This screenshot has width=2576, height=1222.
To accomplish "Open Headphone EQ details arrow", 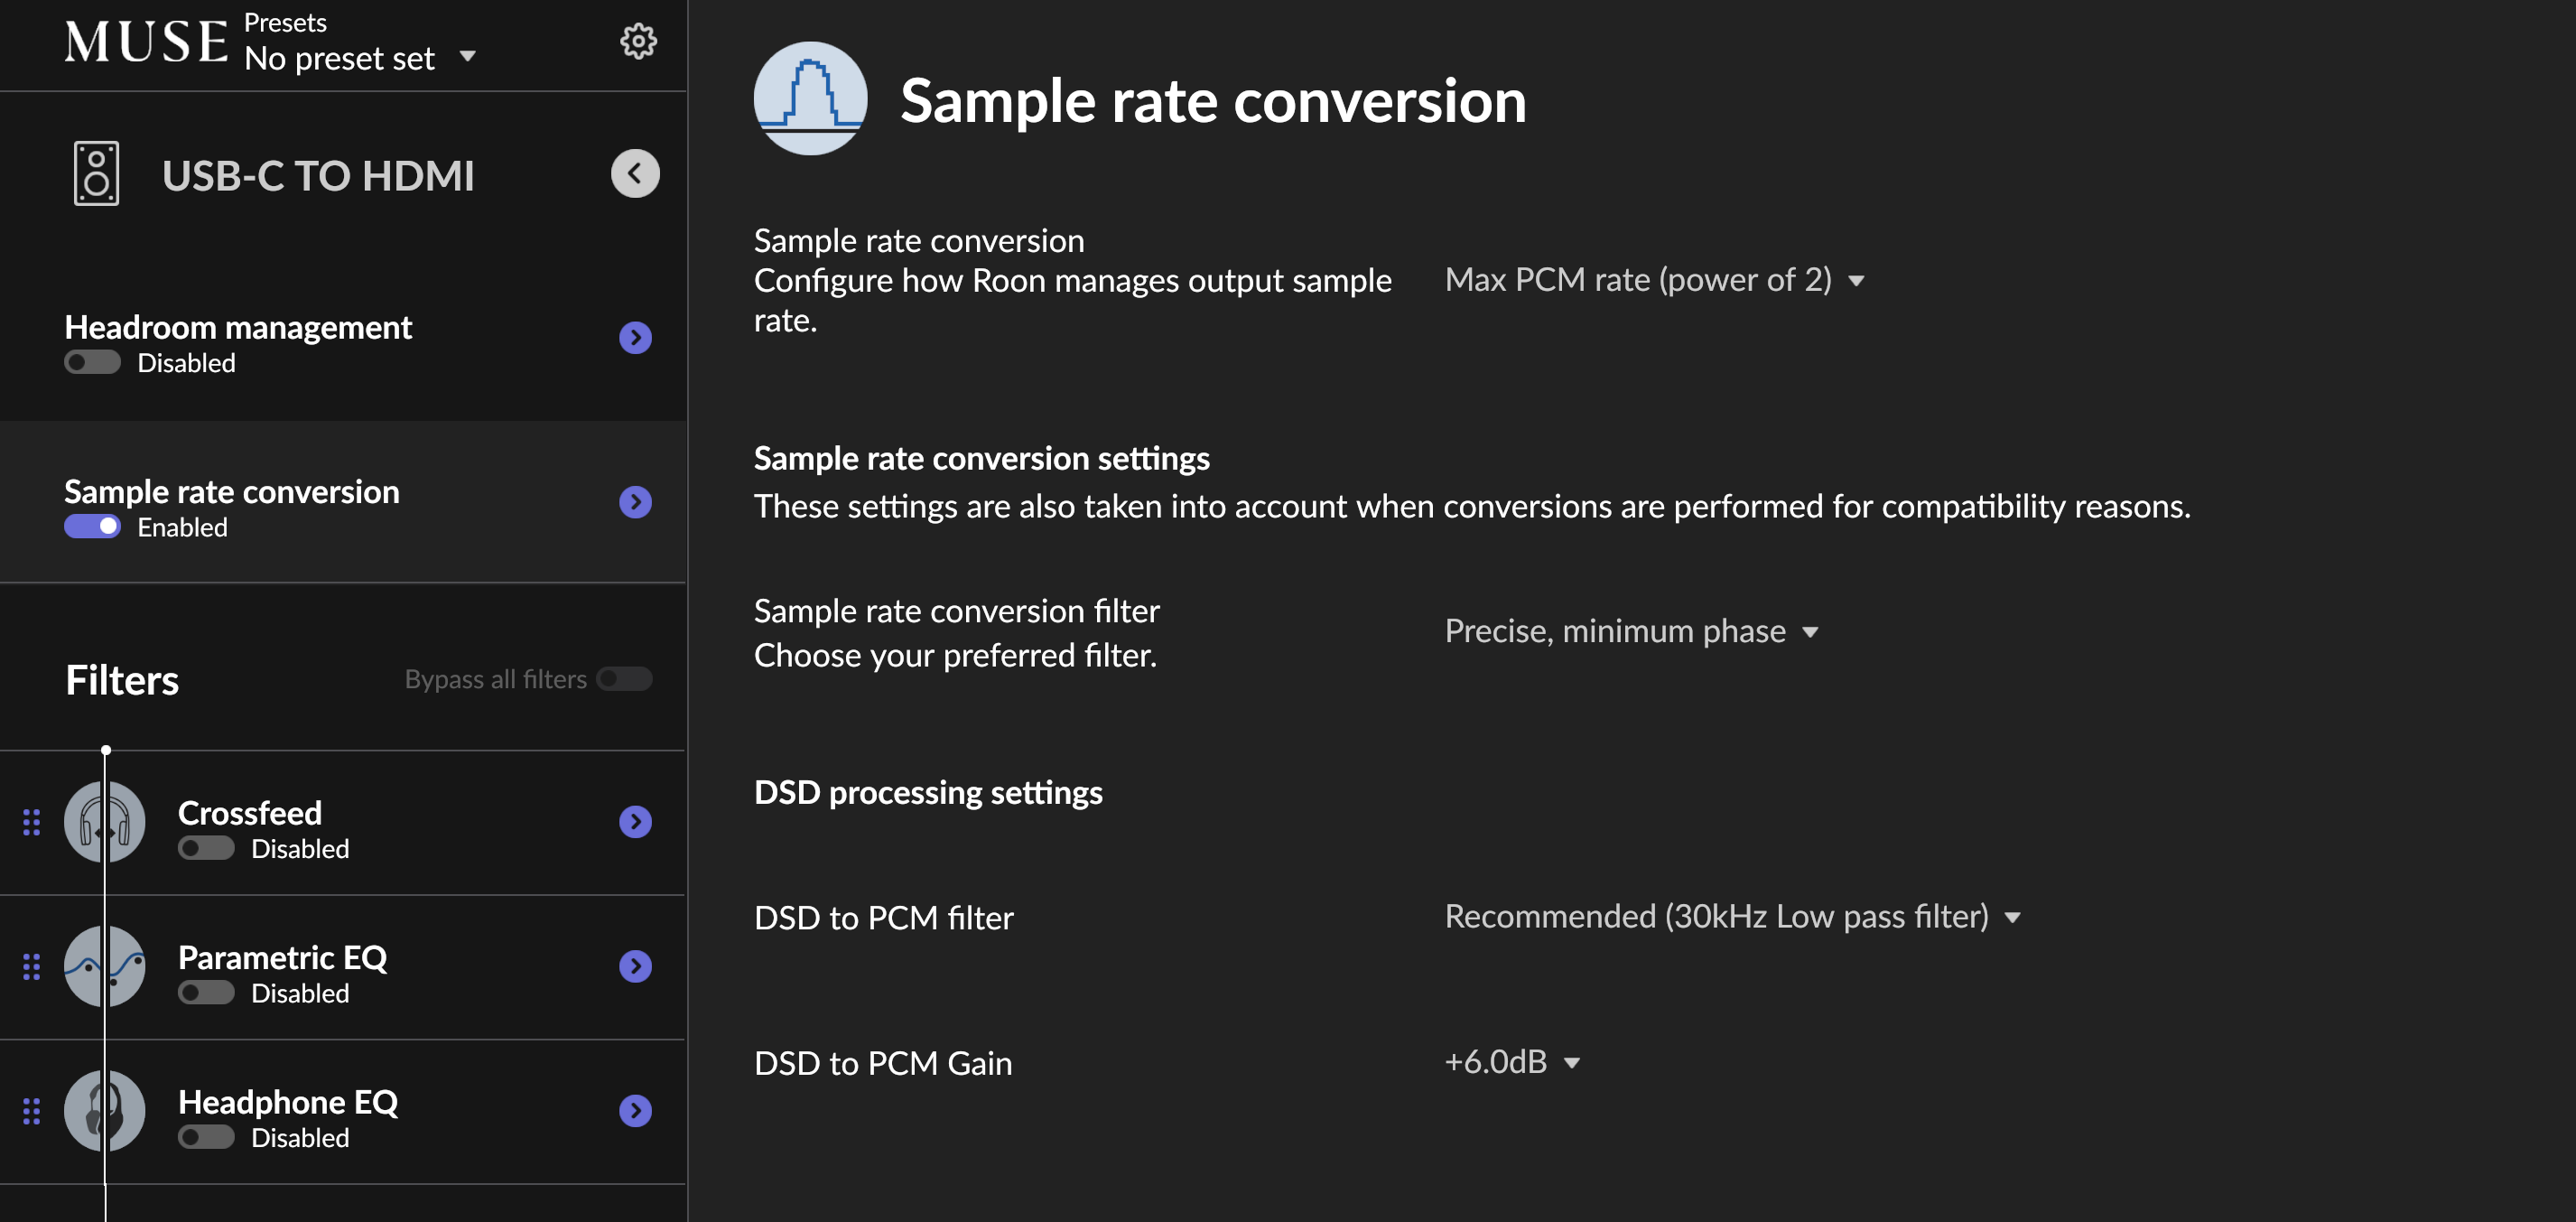I will coord(635,1110).
